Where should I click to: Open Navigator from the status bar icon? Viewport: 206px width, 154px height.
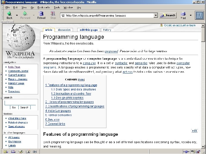(5, 152)
